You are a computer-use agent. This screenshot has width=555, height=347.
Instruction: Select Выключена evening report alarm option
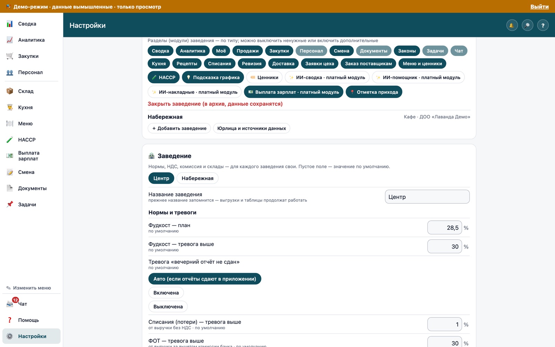coord(168,307)
